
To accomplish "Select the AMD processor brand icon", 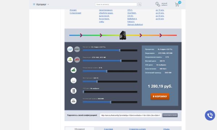I will pyautogui.click(x=77, y=49).
